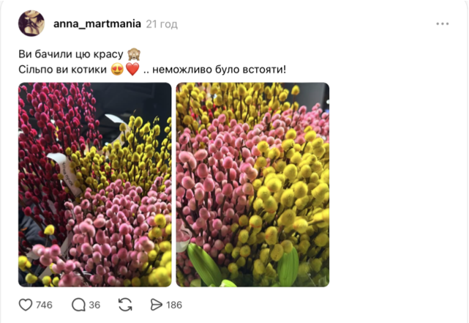469x323 pixels.
Task: Open the anna_martmania username link
Action: coord(97,23)
